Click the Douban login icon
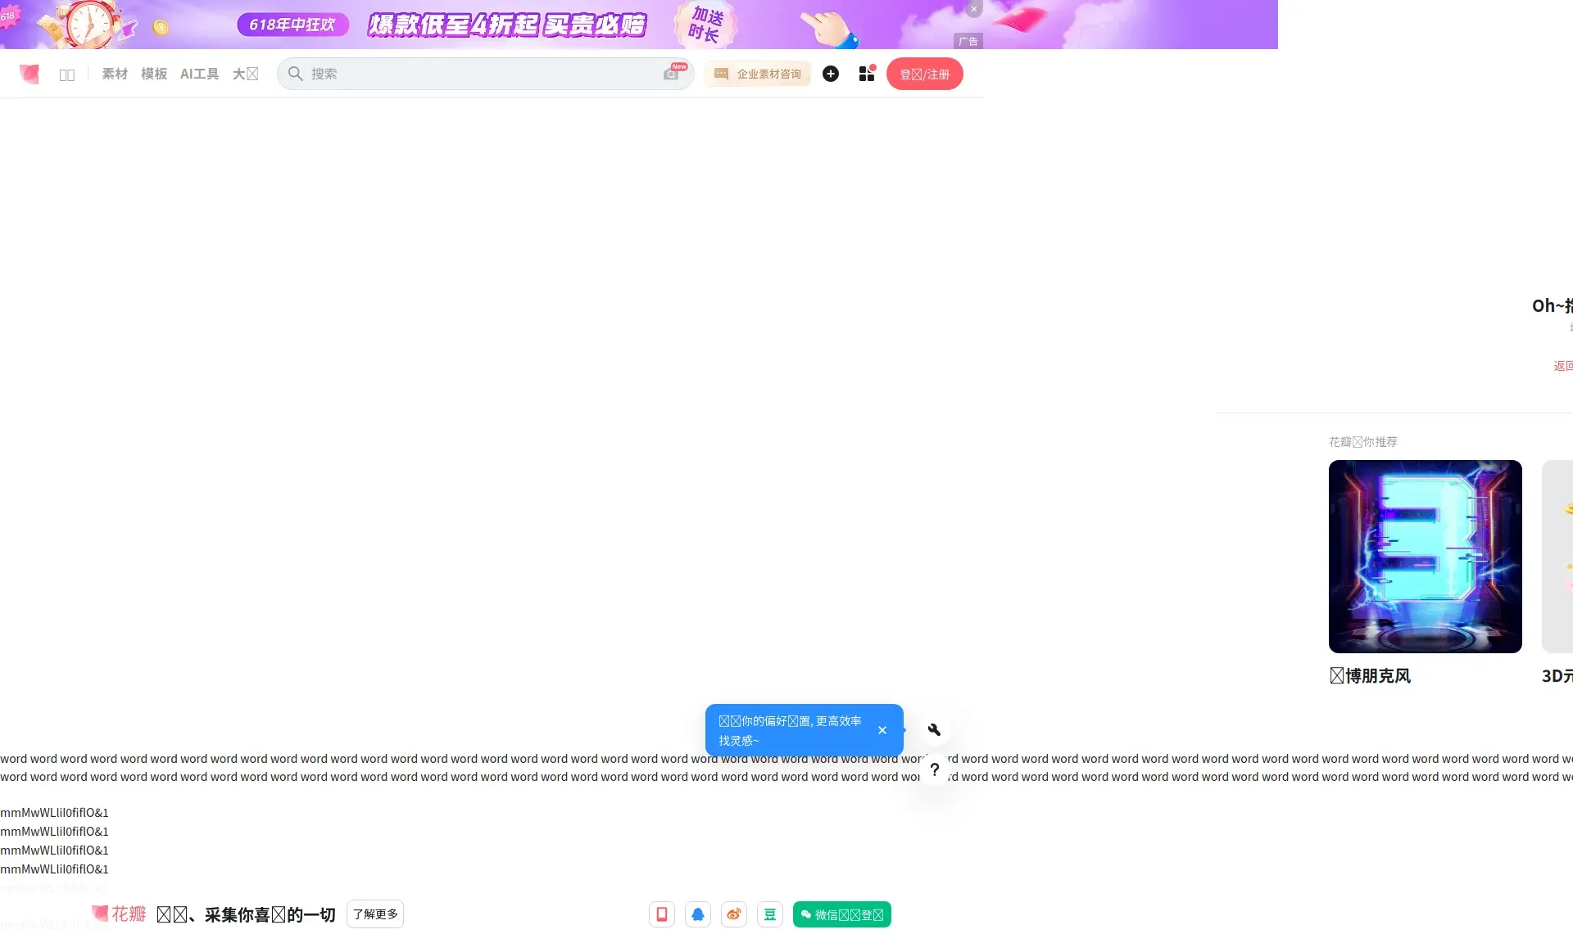Image resolution: width=1573 pixels, height=934 pixels. [x=770, y=914]
